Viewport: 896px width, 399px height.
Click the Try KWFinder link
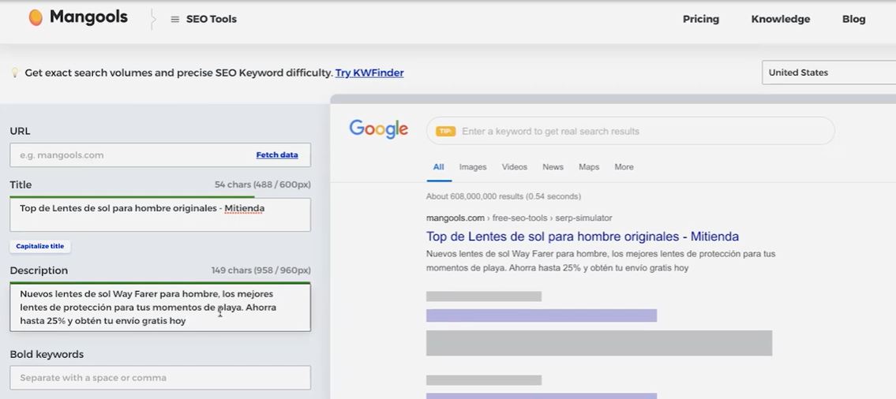369,73
